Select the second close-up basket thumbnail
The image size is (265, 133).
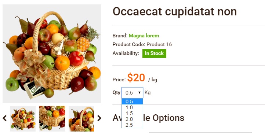pyautogui.click(x=52, y=119)
